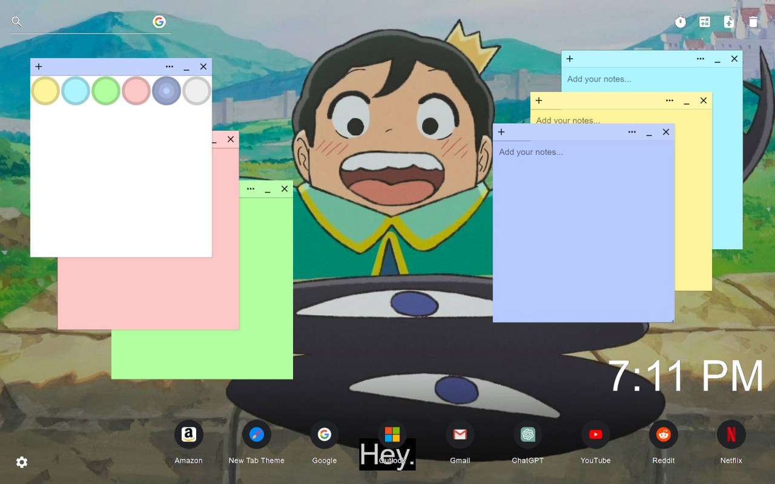Viewport: 775px width, 484px height.
Task: Pick the green color swatch
Action: pyautogui.click(x=106, y=91)
